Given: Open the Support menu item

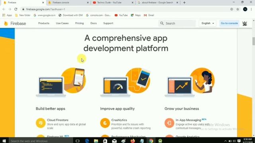Looking at the screenshot, I should 108,23.
